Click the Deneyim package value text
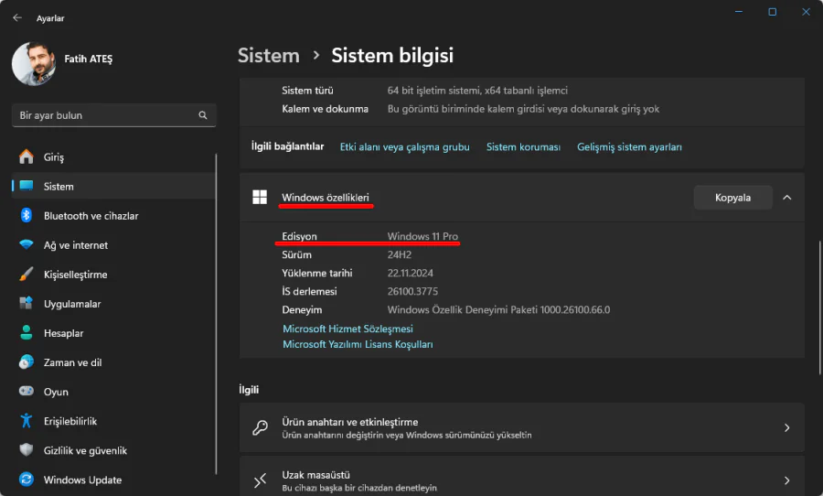This screenshot has height=496, width=823. [x=498, y=310]
